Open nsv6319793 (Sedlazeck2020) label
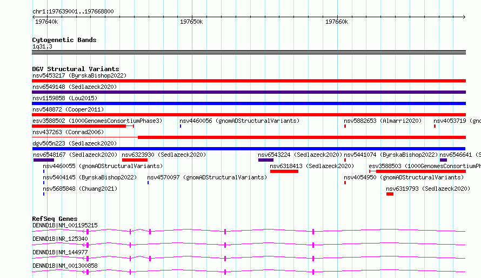 tap(428, 189)
